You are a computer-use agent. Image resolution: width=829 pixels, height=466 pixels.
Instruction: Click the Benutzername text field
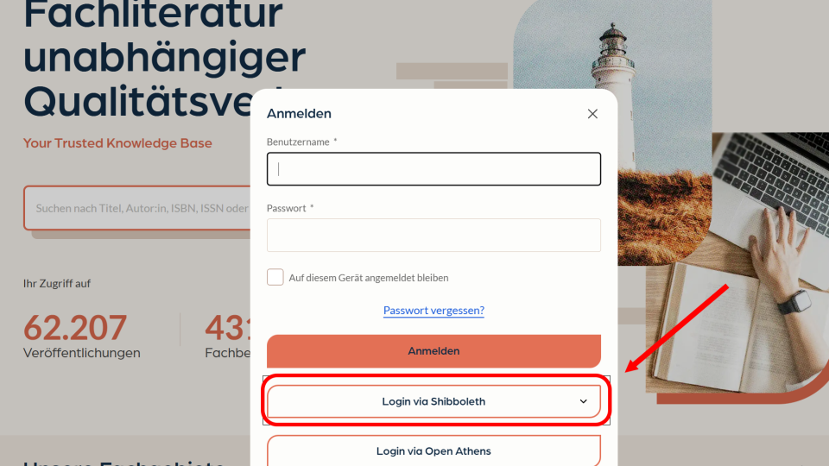pyautogui.click(x=433, y=169)
